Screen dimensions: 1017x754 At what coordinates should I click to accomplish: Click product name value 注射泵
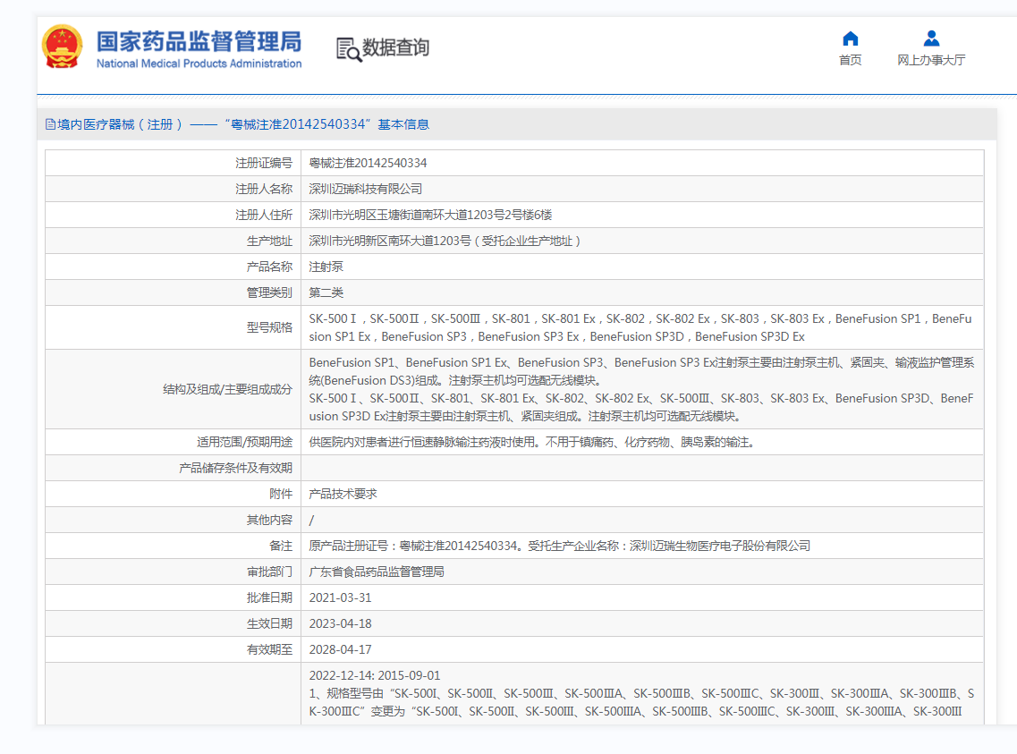326,267
